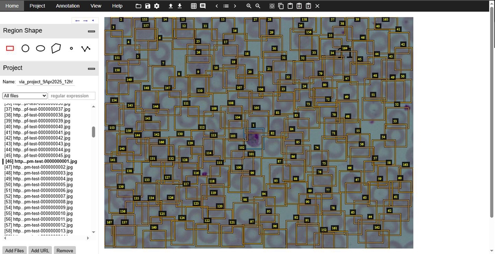Copy selected regions icon
Screen dimensions: 495x254
[x=281, y=6]
